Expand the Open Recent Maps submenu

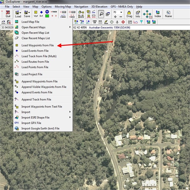coord(70,27)
